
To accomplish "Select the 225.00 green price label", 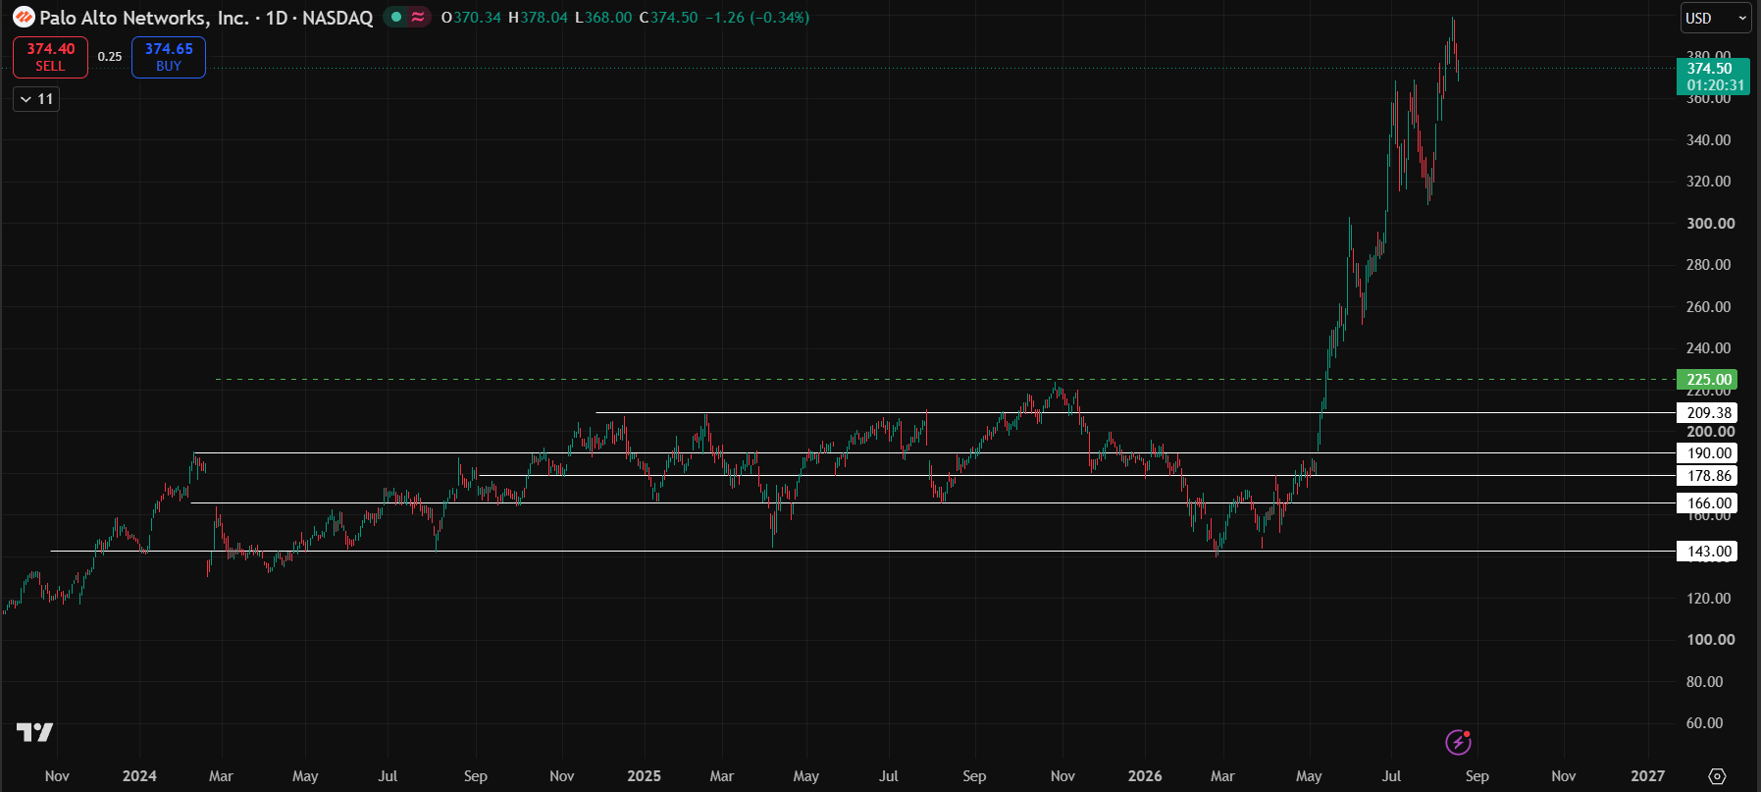I will (x=1707, y=380).
